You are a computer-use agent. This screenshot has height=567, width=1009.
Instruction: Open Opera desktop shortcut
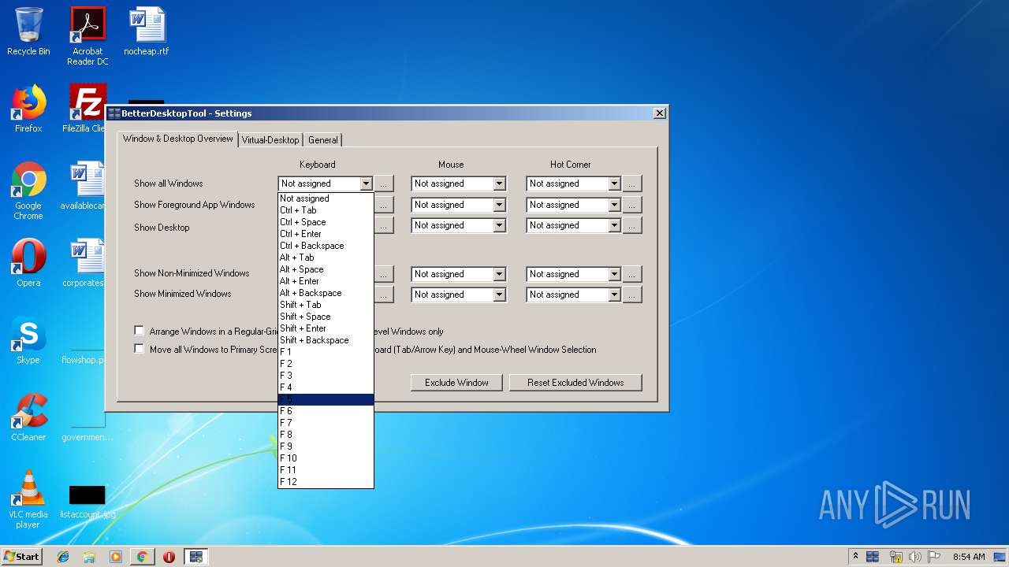(28, 263)
